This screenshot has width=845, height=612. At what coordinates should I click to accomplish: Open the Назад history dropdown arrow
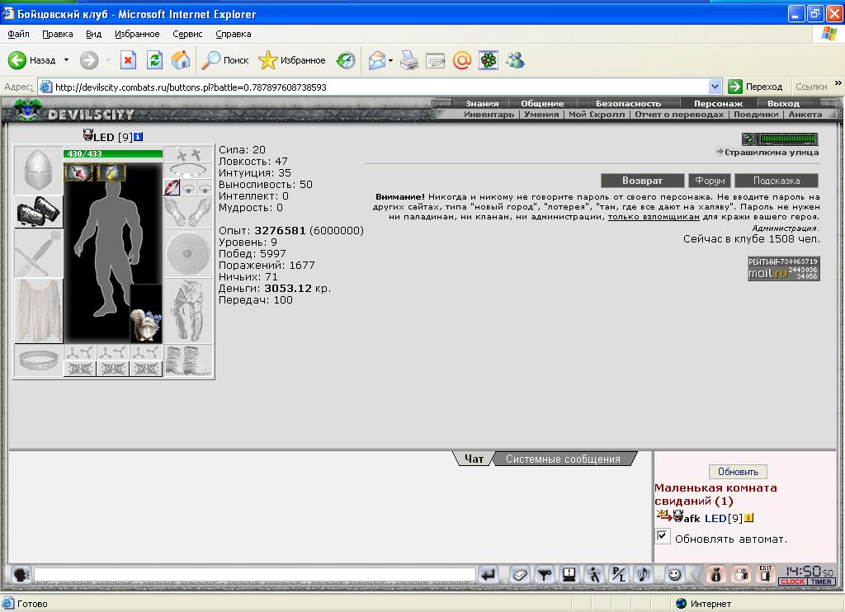point(66,60)
